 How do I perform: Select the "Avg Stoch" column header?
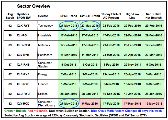[10, 16]
